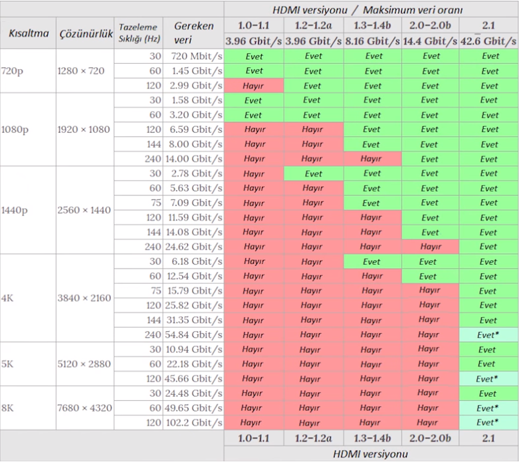Select the 3840 × 2160 resolution cell
Viewport: 519px width, 462px height.
85,298
